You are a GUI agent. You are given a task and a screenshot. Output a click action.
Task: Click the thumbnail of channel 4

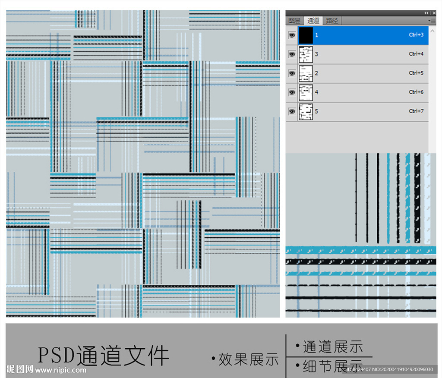click(x=306, y=93)
